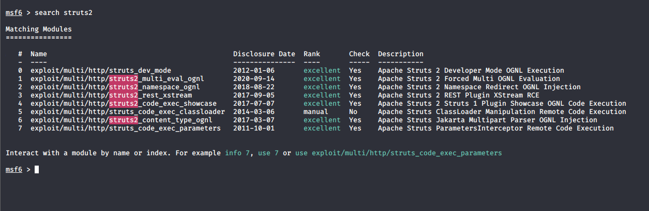Click the struts2_multi_eval_ognl module name
Viewport: 649px width, 211px height.
point(117,78)
